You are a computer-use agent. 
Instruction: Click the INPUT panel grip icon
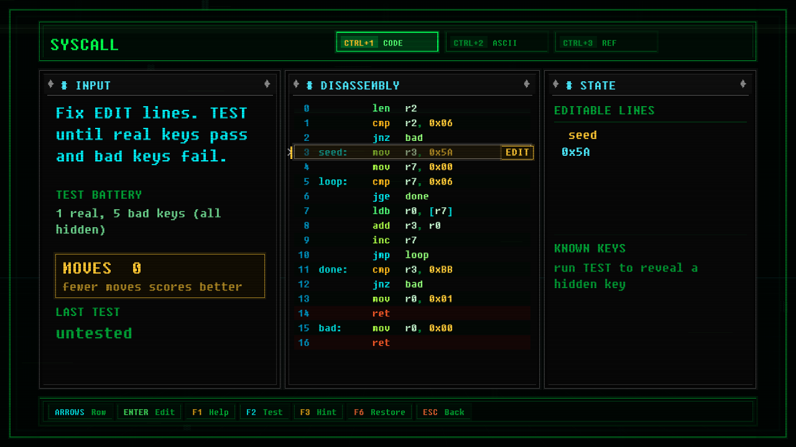pyautogui.click(x=64, y=85)
